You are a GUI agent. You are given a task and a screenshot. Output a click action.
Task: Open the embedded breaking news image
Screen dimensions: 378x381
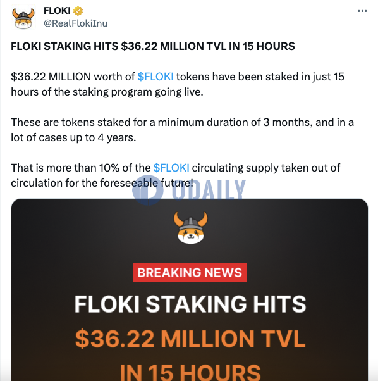(190, 290)
